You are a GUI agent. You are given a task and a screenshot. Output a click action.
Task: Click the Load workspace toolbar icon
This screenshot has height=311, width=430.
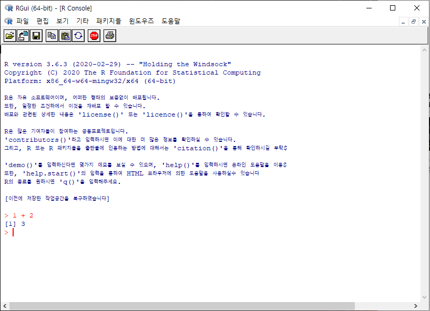(x=23, y=36)
